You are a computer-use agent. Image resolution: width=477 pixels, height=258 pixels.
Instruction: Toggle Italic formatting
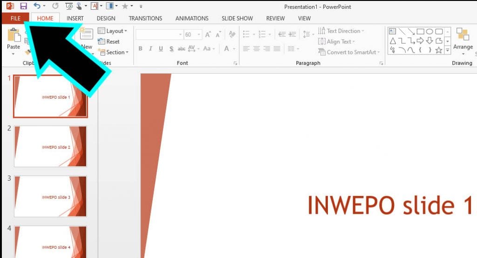150,49
